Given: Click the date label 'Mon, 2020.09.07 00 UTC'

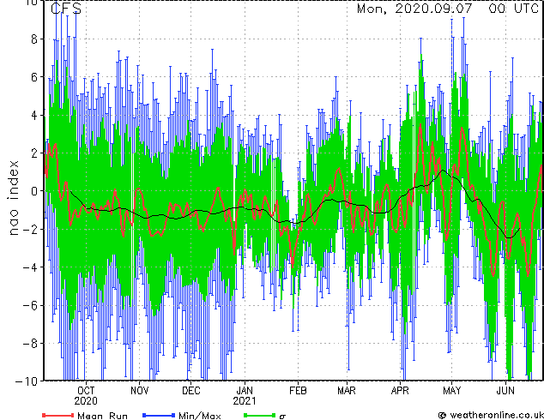Looking at the screenshot, I should (x=448, y=9).
